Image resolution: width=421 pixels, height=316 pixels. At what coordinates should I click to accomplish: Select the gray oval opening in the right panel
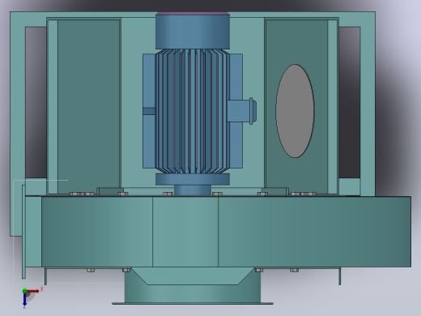pyautogui.click(x=295, y=111)
